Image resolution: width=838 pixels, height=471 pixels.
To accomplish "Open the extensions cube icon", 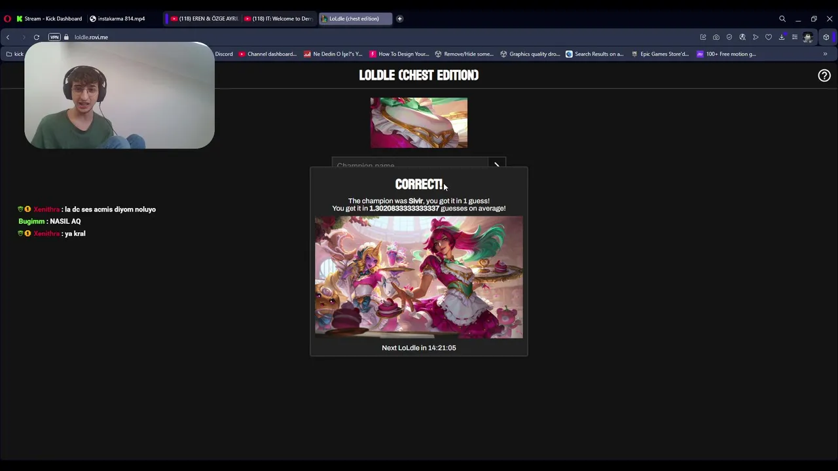I will (826, 37).
